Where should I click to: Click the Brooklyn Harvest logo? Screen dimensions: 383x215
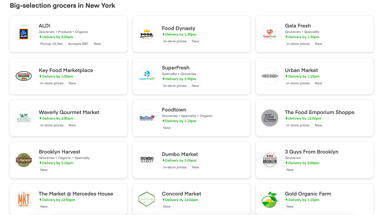click(x=24, y=160)
